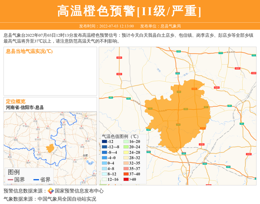Click the blue 省界 line symbol in legend
The image size is (260, 204).
tap(36, 180)
